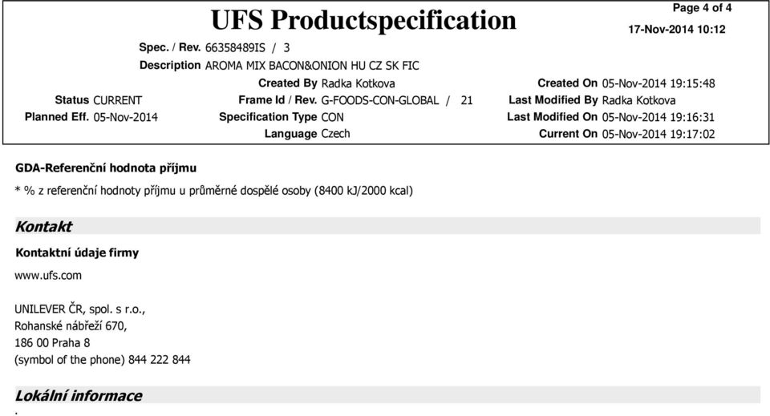770x416 pixels.
Task: Click the description AROMA MIX BACON&ONION text
Action: 312,66
